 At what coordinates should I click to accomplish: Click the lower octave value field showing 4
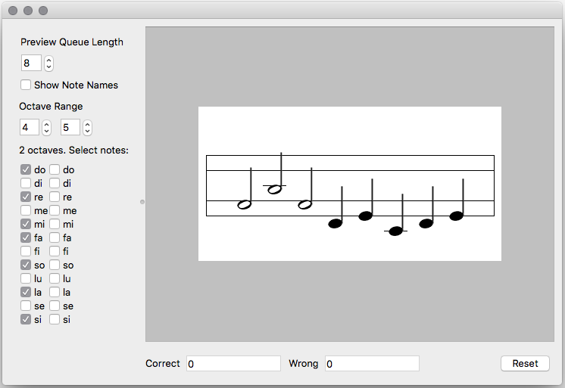click(x=29, y=127)
